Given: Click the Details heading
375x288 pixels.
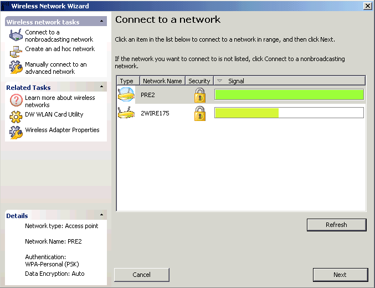Looking at the screenshot, I should [17, 216].
